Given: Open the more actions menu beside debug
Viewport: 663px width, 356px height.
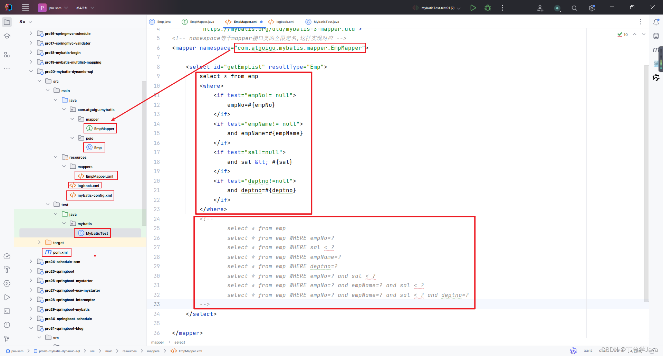Looking at the screenshot, I should tap(502, 8).
